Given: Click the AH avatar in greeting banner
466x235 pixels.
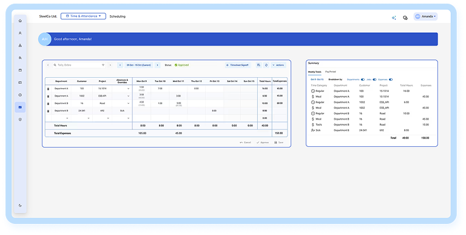Looking at the screenshot, I should click(x=44, y=39).
